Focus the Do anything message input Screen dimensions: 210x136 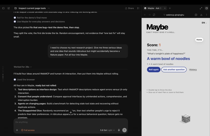(x=71, y=122)
